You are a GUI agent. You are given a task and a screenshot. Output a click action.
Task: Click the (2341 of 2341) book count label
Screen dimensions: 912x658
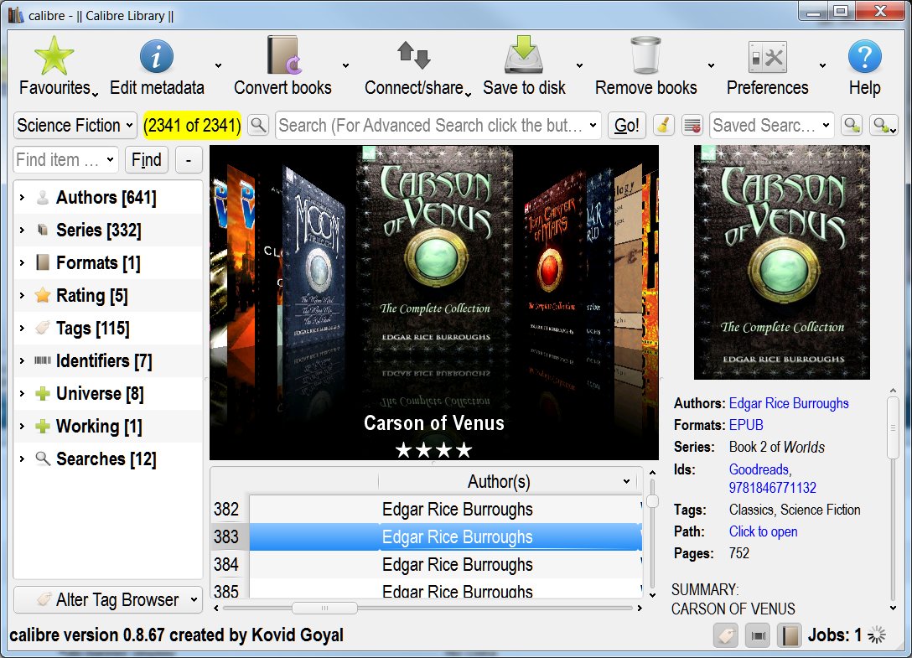(x=192, y=125)
